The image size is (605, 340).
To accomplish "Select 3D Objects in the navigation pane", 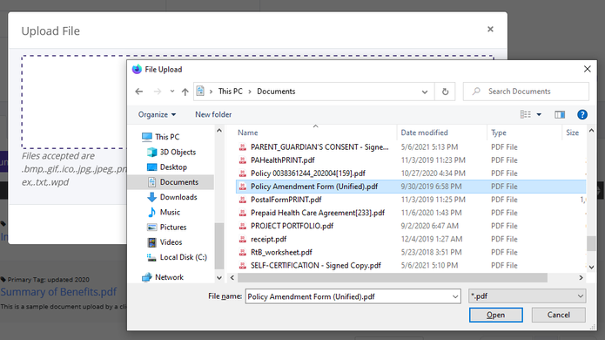I will coord(171,153).
